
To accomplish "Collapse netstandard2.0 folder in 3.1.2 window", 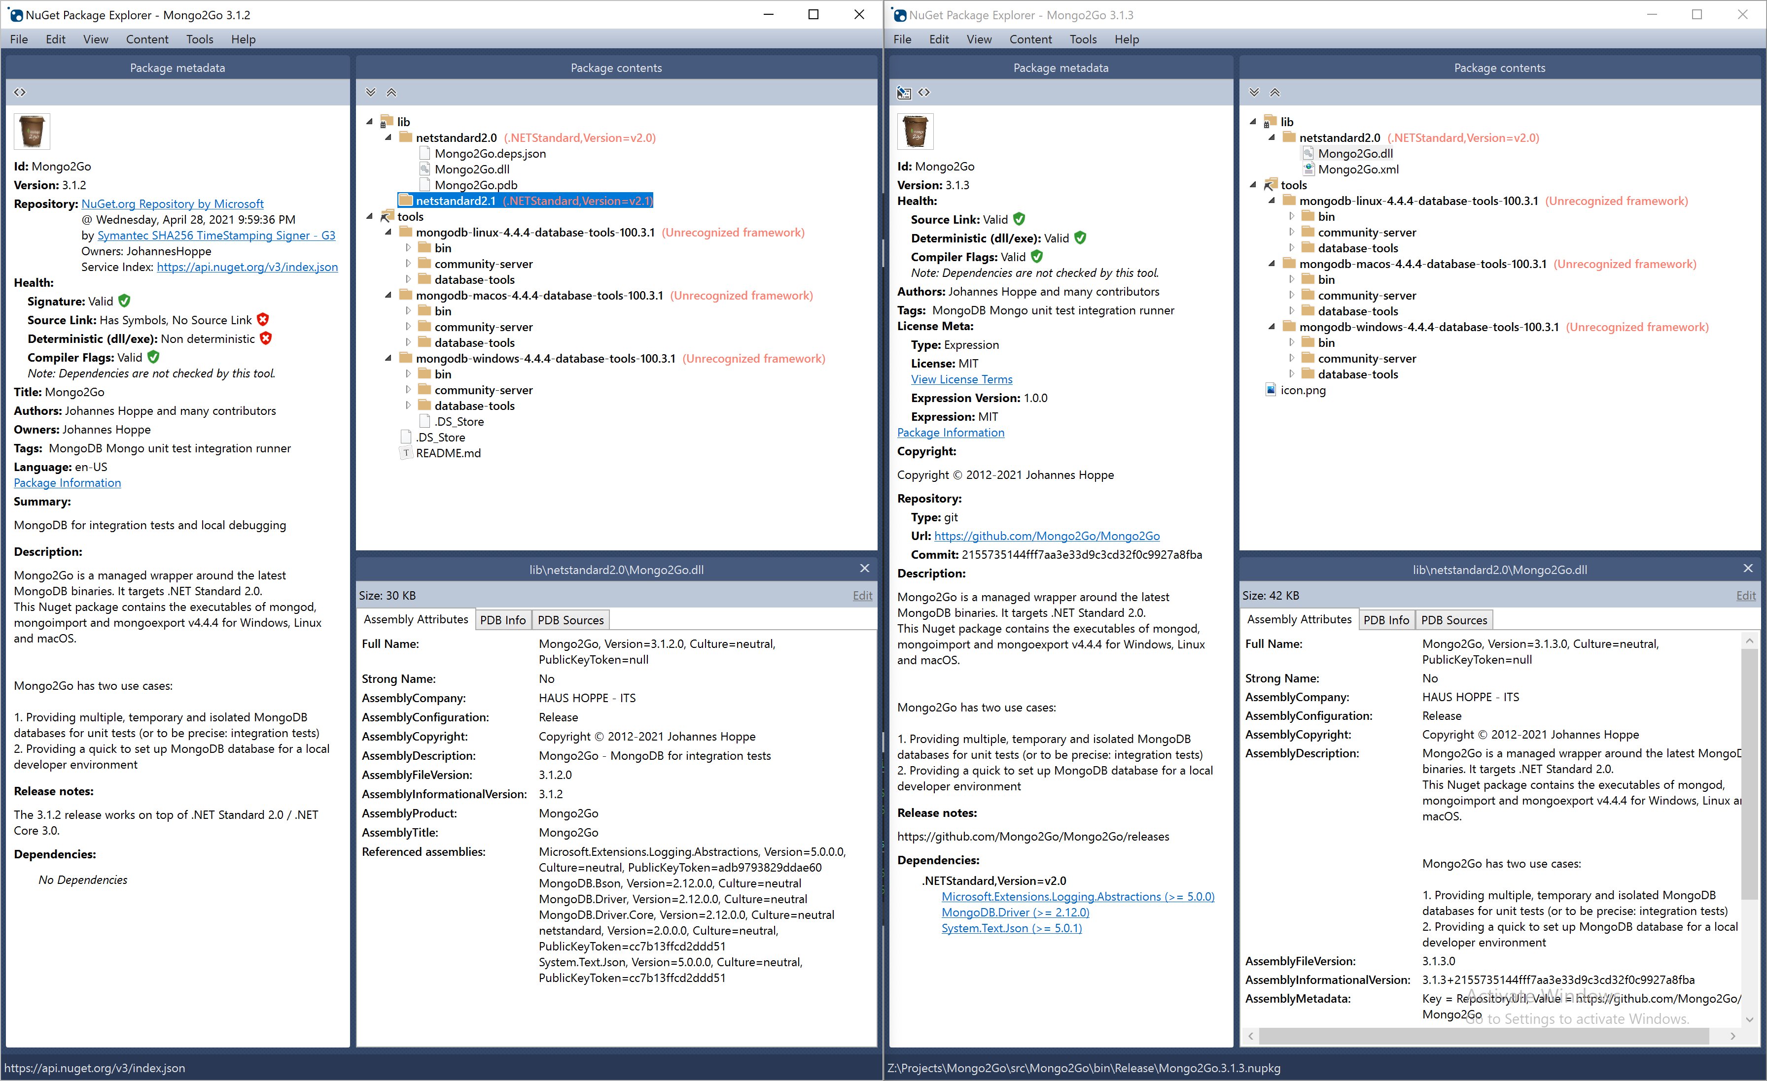I will [x=389, y=137].
